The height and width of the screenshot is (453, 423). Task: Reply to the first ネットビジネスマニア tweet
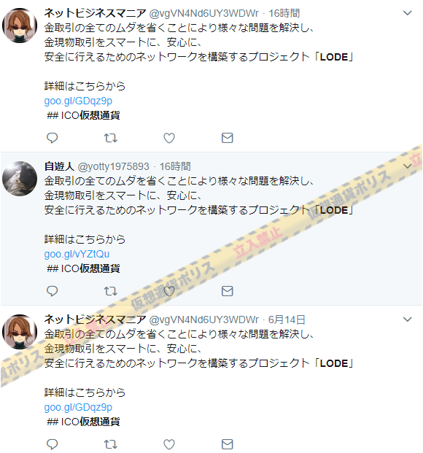tap(53, 138)
